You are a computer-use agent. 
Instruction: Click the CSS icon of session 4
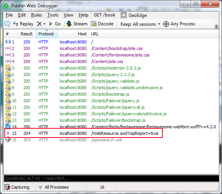[x=8, y=61]
